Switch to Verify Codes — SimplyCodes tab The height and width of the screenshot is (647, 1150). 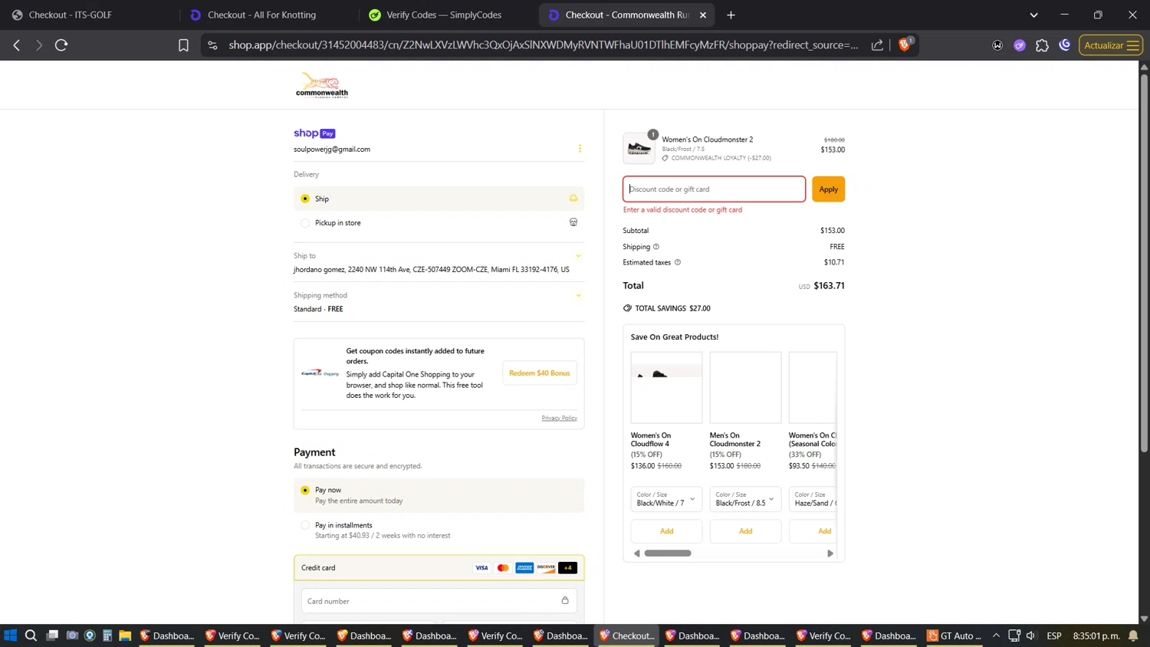pos(444,15)
